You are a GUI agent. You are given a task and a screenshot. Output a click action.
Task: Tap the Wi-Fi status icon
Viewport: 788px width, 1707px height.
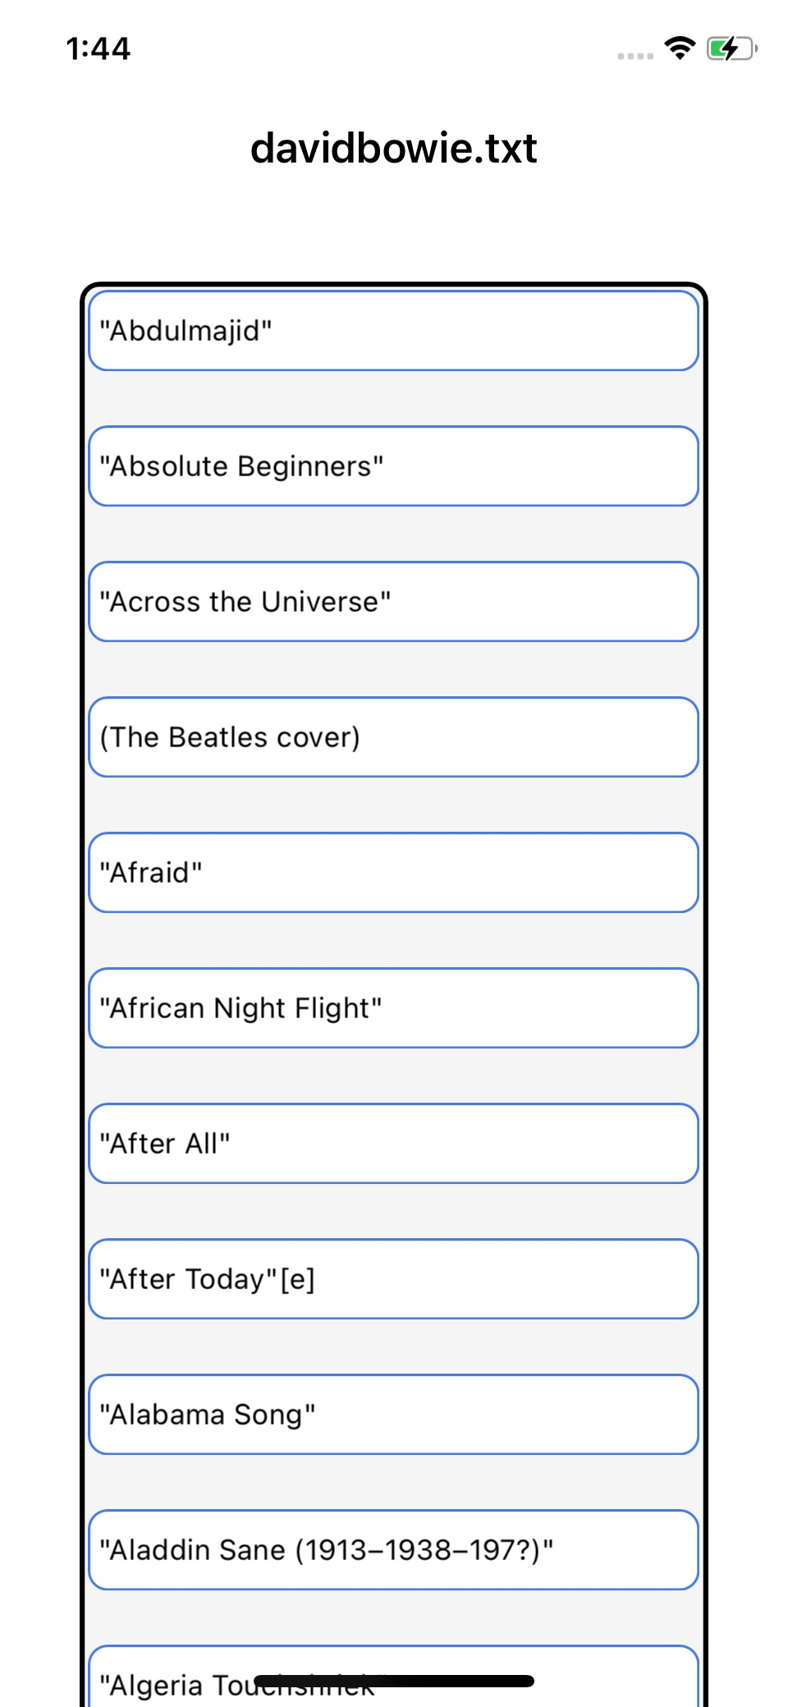pos(680,48)
